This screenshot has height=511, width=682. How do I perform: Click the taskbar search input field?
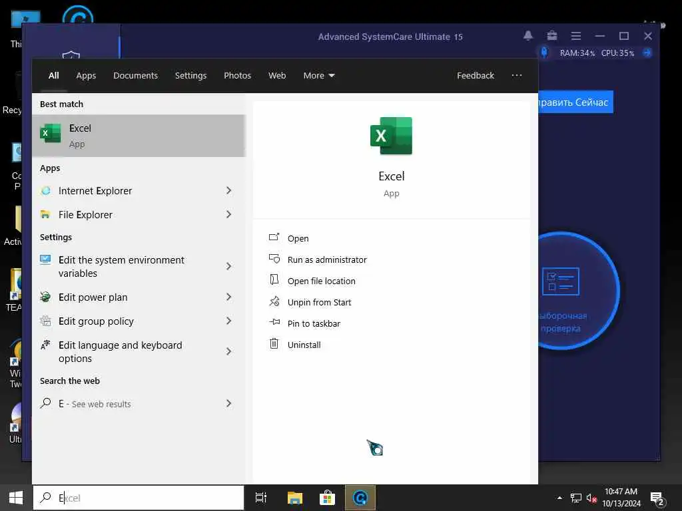coord(139,498)
